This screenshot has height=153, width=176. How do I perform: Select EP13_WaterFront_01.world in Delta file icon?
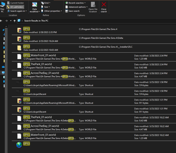(x=19, y=136)
